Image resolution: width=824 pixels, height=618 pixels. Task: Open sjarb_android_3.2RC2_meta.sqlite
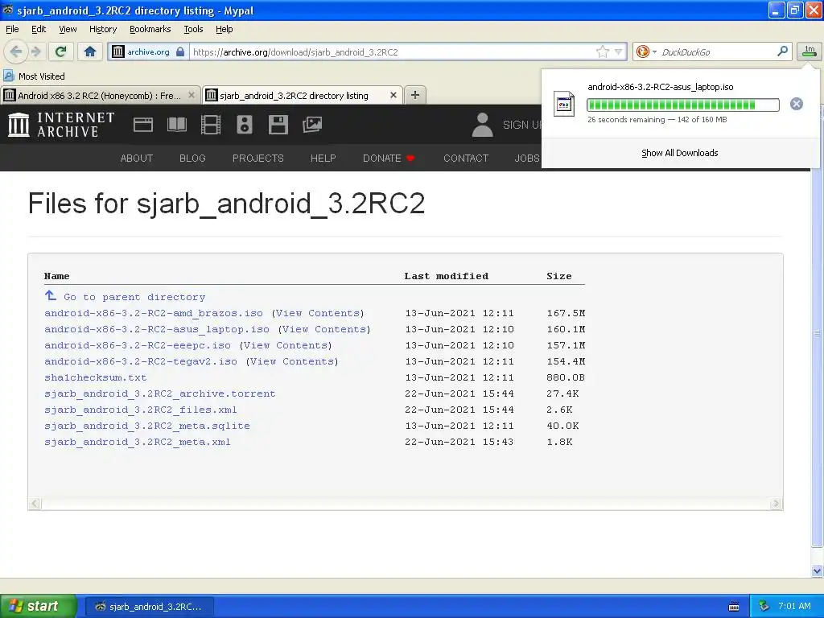pos(147,426)
